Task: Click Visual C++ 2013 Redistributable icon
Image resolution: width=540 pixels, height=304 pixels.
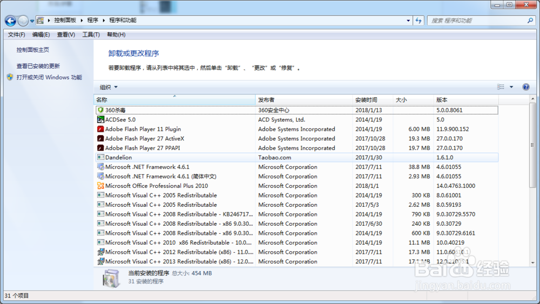Action: click(100, 262)
